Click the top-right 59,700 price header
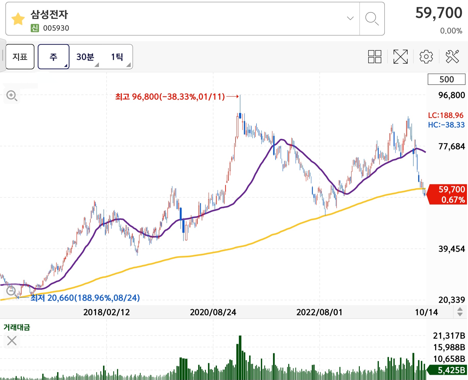 [439, 13]
